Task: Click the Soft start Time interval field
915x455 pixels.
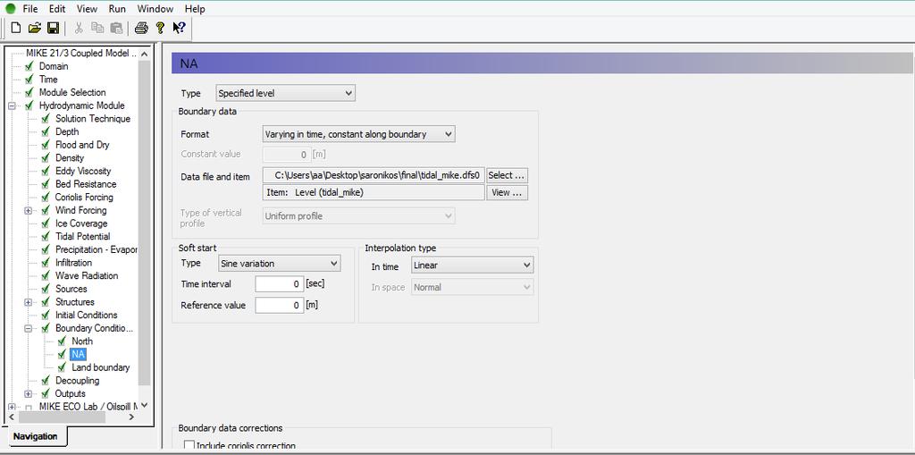Action: pos(280,284)
